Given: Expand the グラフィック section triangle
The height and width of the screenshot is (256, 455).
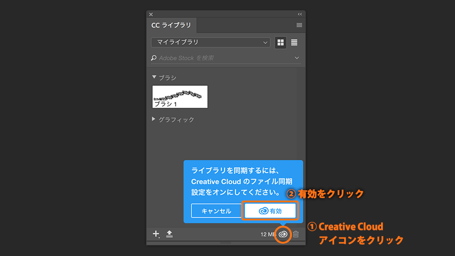Looking at the screenshot, I should (x=154, y=119).
